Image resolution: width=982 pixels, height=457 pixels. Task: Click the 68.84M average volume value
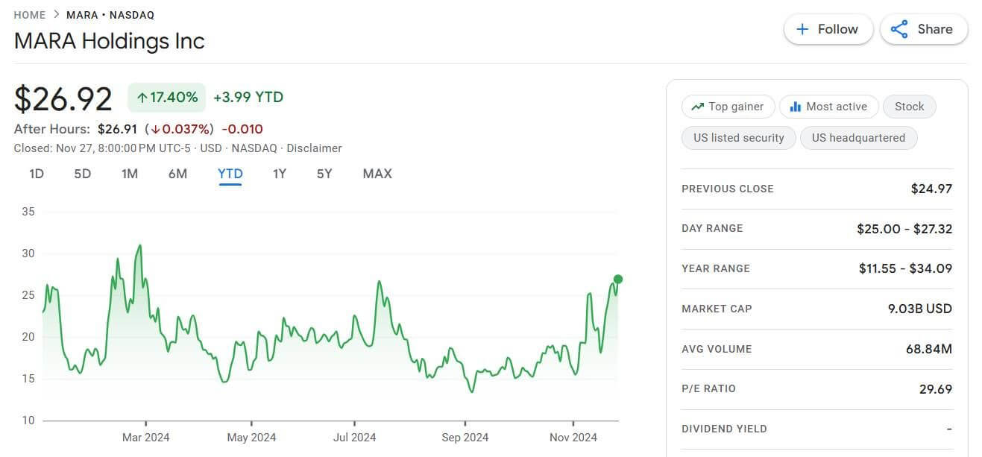pos(929,349)
